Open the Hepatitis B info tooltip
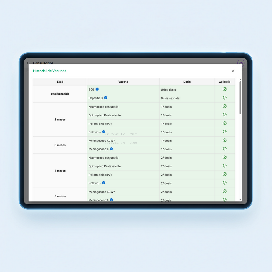The width and height of the screenshot is (272, 272). click(x=106, y=98)
